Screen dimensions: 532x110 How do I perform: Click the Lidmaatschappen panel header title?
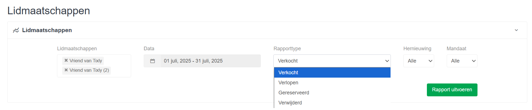point(47,30)
